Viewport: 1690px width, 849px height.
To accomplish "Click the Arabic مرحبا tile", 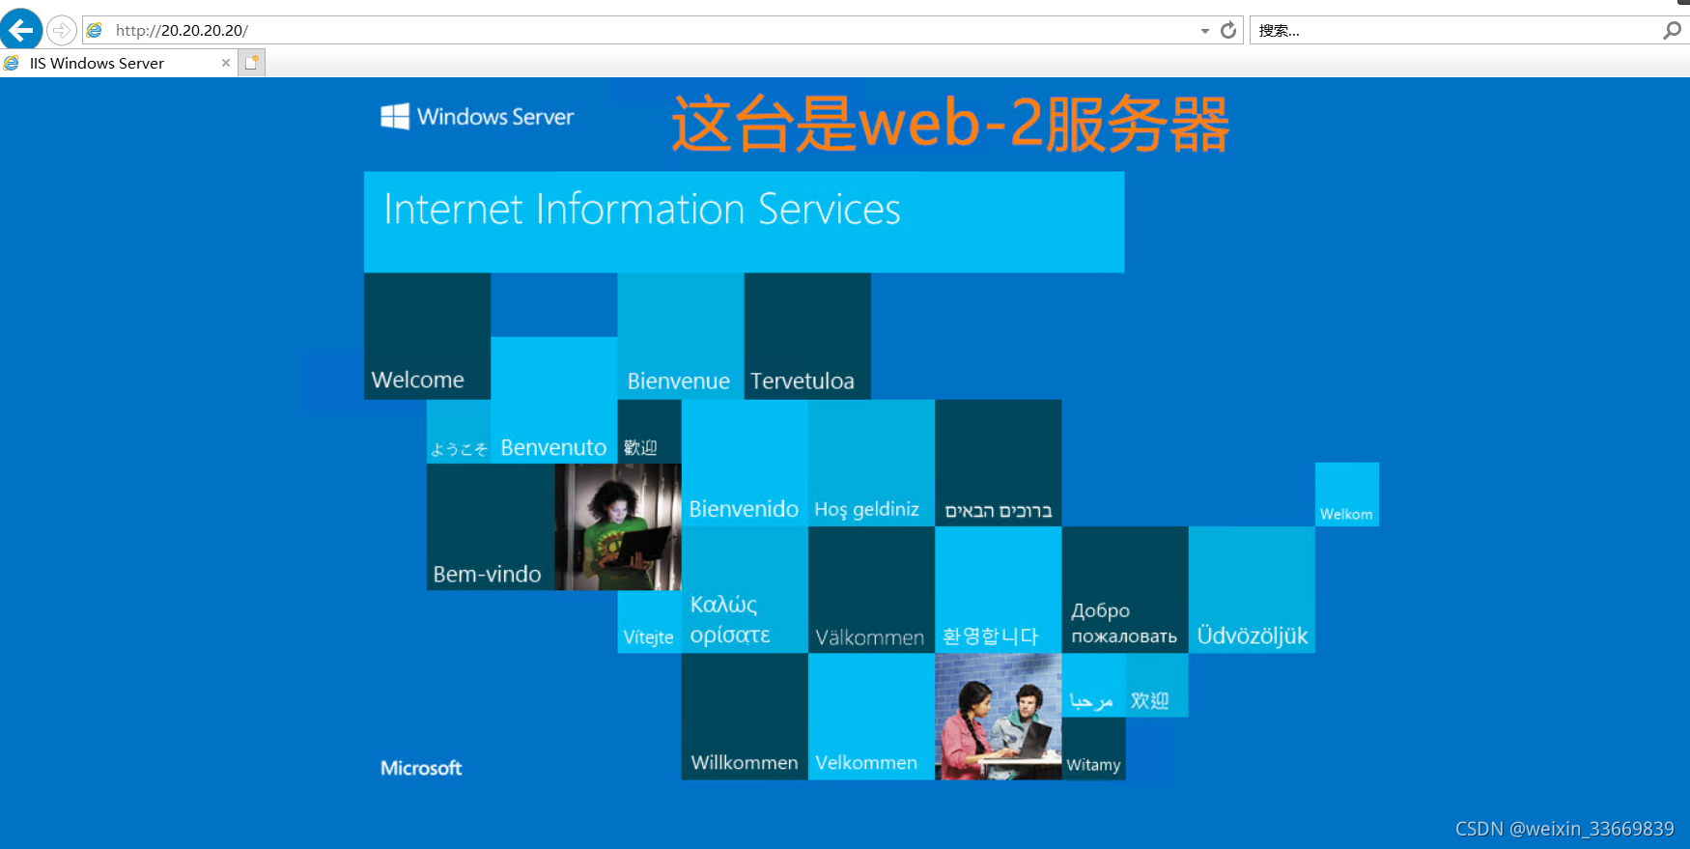I will tap(1094, 686).
